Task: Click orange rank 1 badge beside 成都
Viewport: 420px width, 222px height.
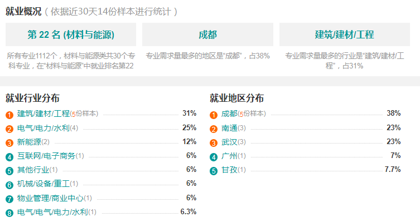Action: [x=214, y=115]
